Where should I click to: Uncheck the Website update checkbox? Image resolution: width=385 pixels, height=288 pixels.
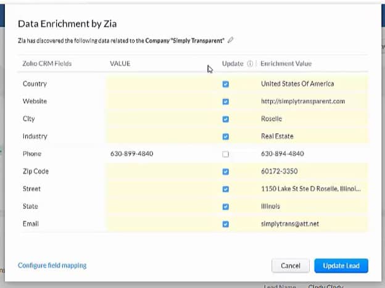tap(226, 102)
